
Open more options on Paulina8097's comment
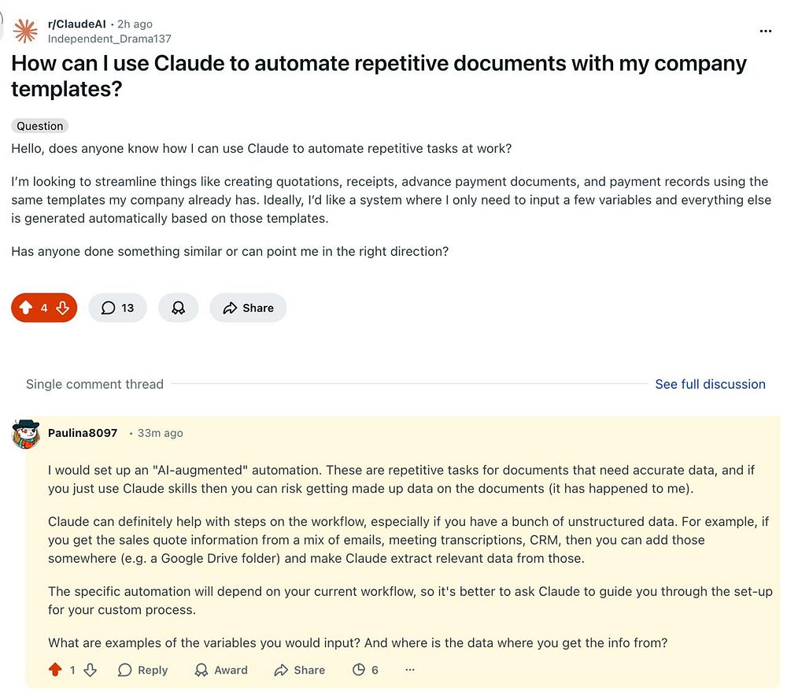[x=409, y=670]
